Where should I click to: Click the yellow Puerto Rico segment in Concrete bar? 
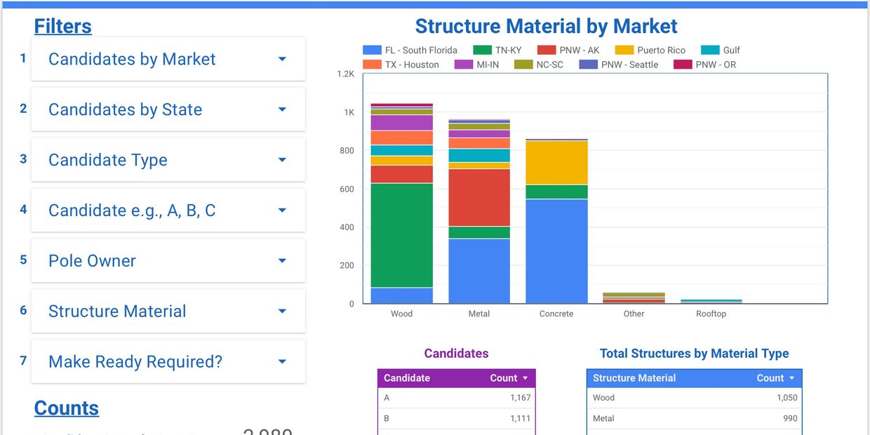[556, 162]
